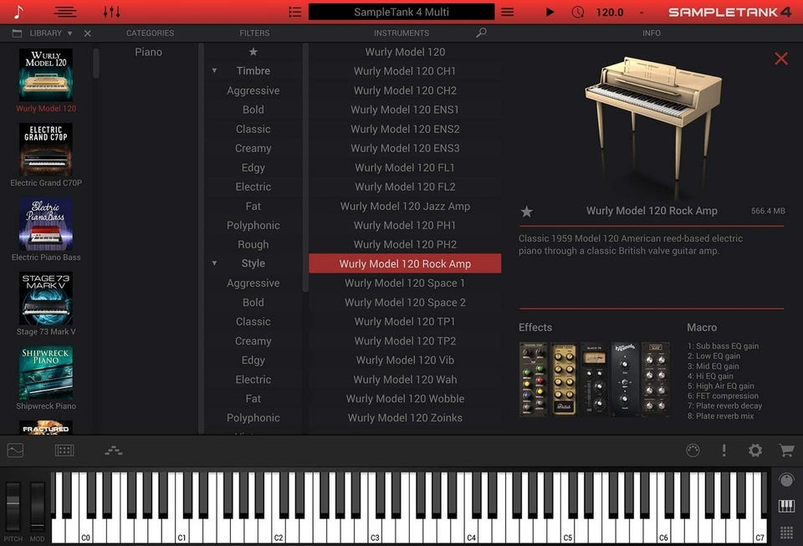This screenshot has width=803, height=546.
Task: Start playback with the play button
Action: tap(550, 12)
